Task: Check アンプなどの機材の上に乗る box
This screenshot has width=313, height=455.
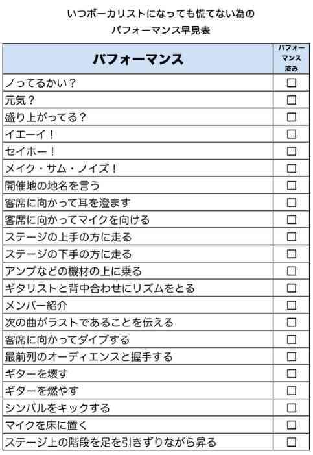Action: pyautogui.click(x=291, y=271)
